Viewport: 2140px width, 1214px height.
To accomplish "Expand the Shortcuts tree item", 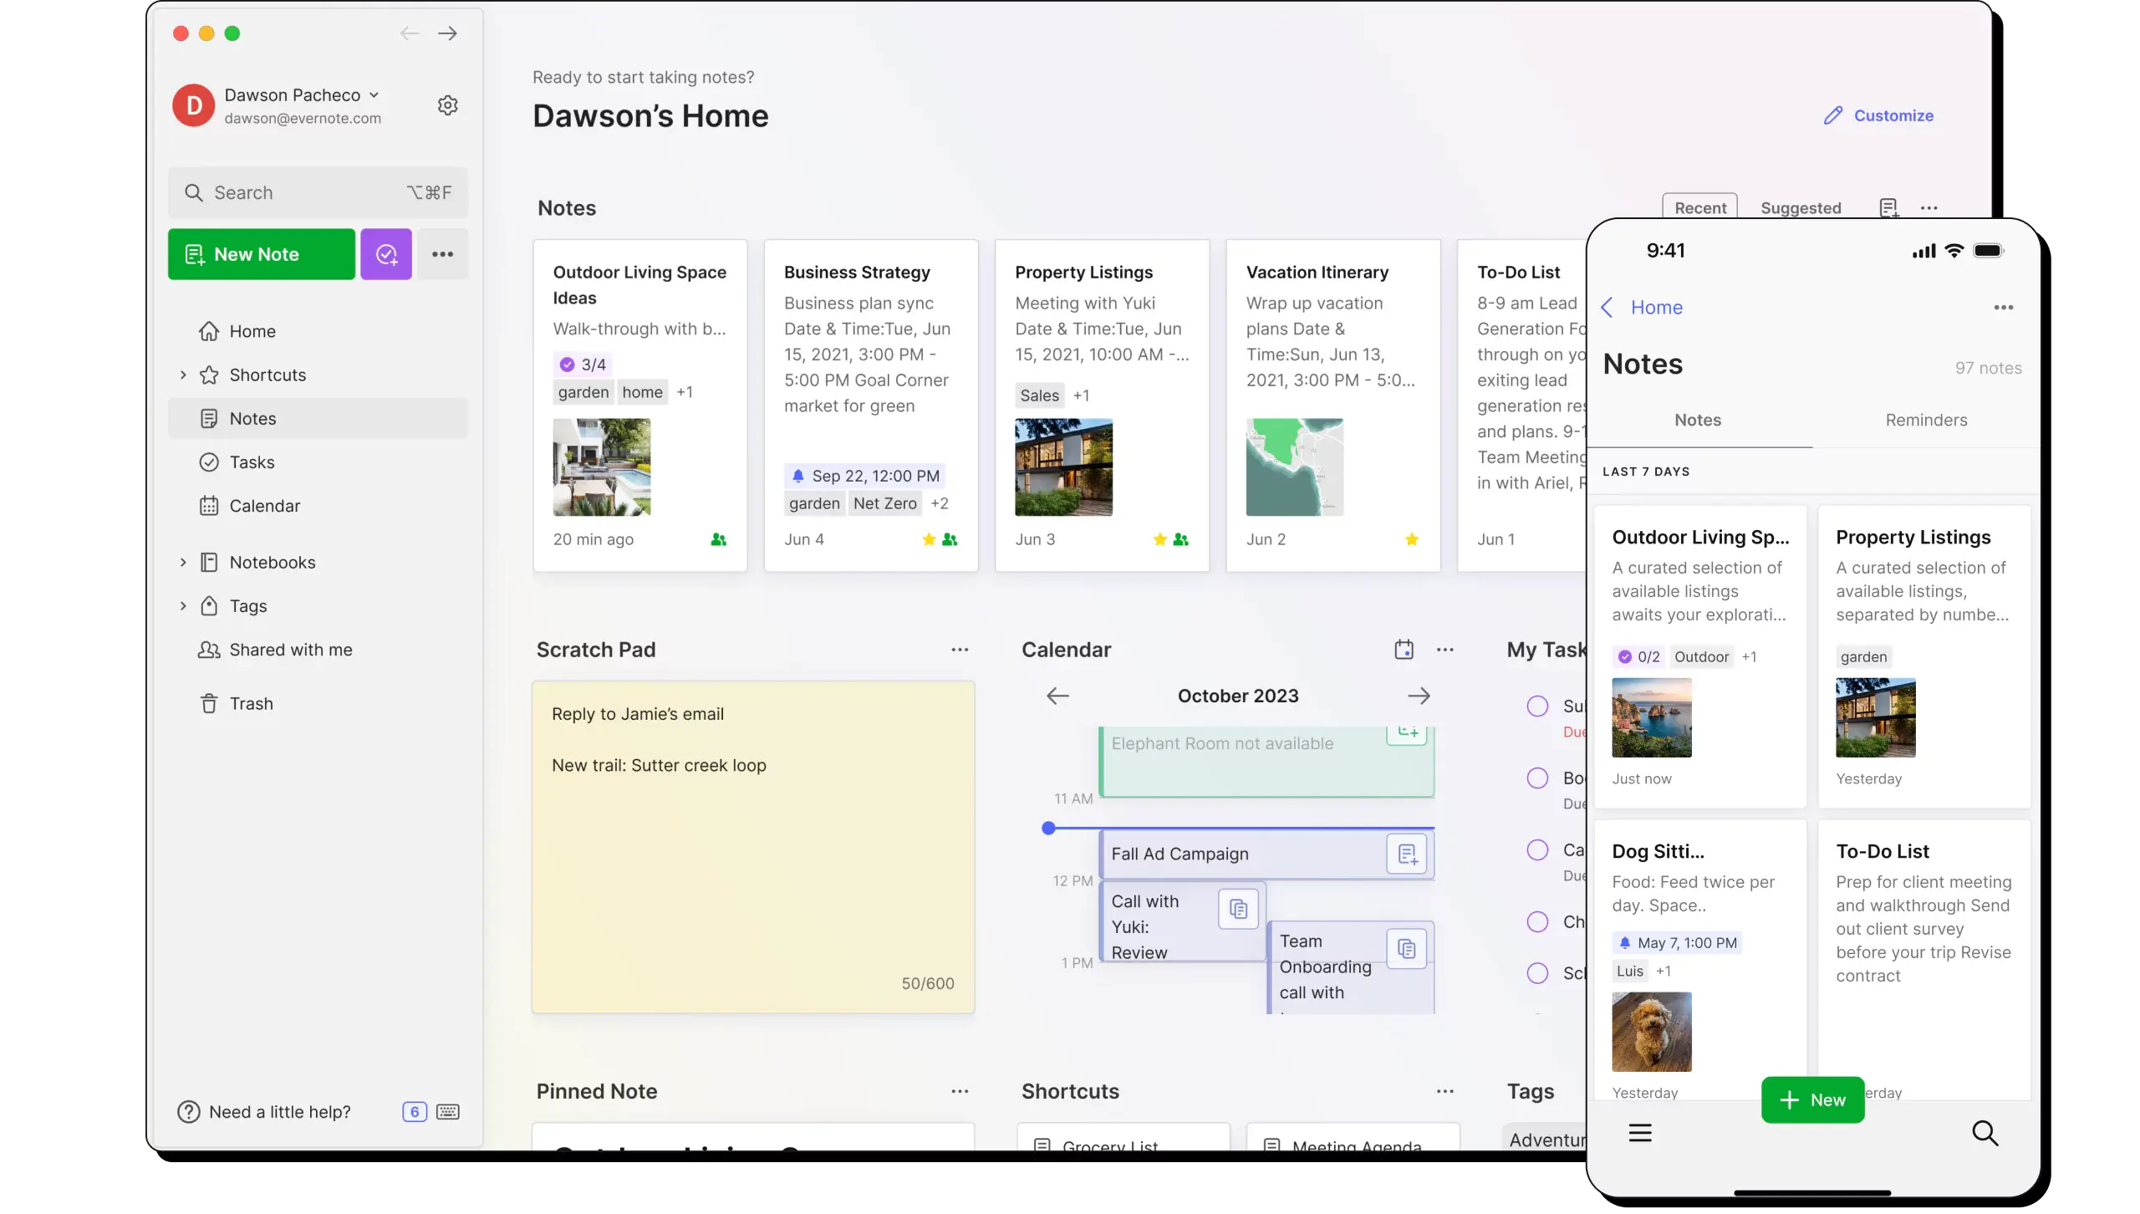I will (184, 373).
